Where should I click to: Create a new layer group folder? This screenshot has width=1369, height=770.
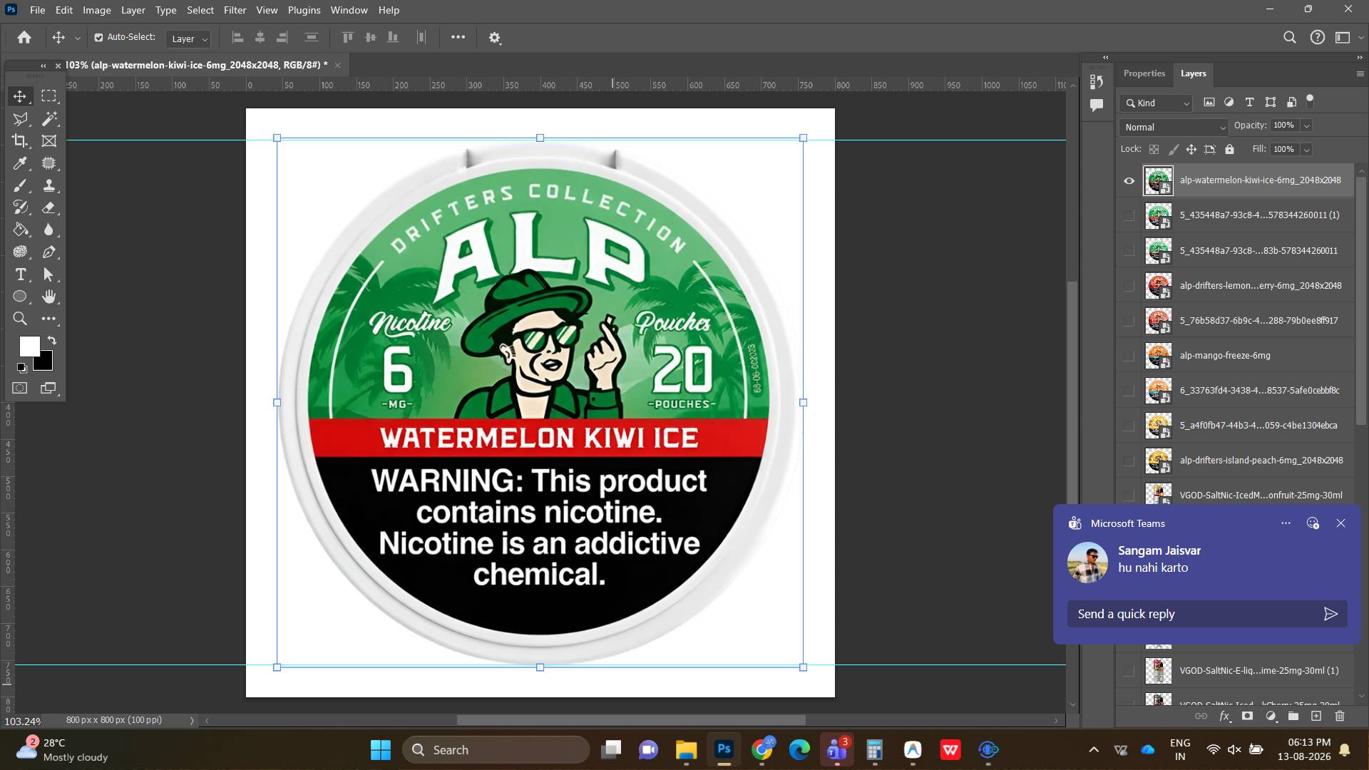point(1293,716)
